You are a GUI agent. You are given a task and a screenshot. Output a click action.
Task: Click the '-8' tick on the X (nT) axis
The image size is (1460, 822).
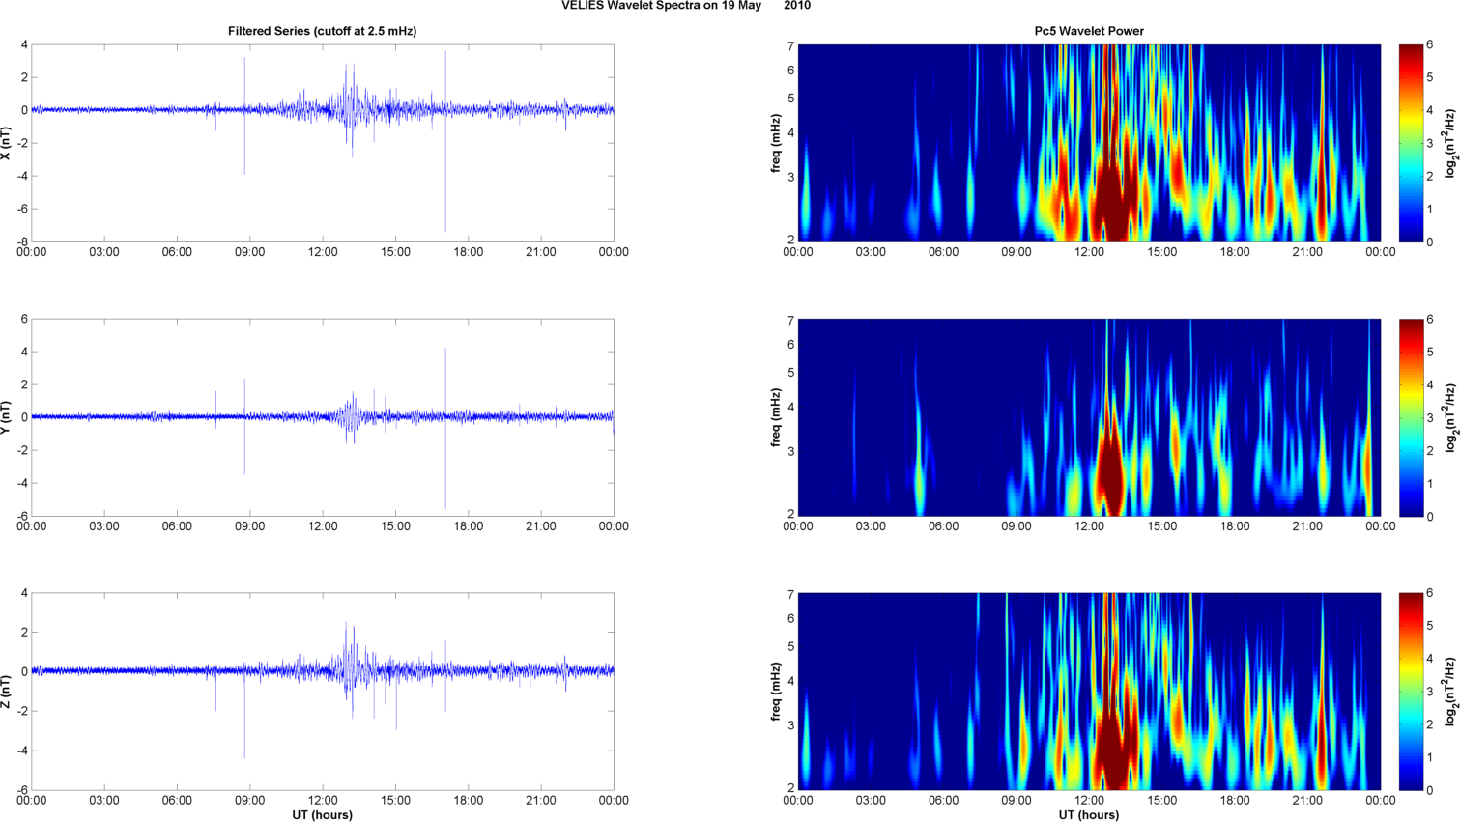[x=21, y=241]
